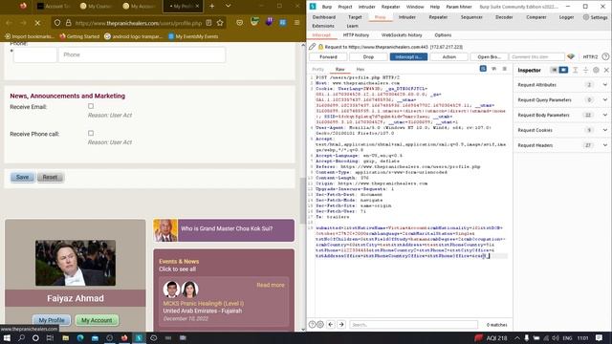Click the previous match arrow in Burp search
This screenshot has width=612, height=344.
[x=331, y=324]
